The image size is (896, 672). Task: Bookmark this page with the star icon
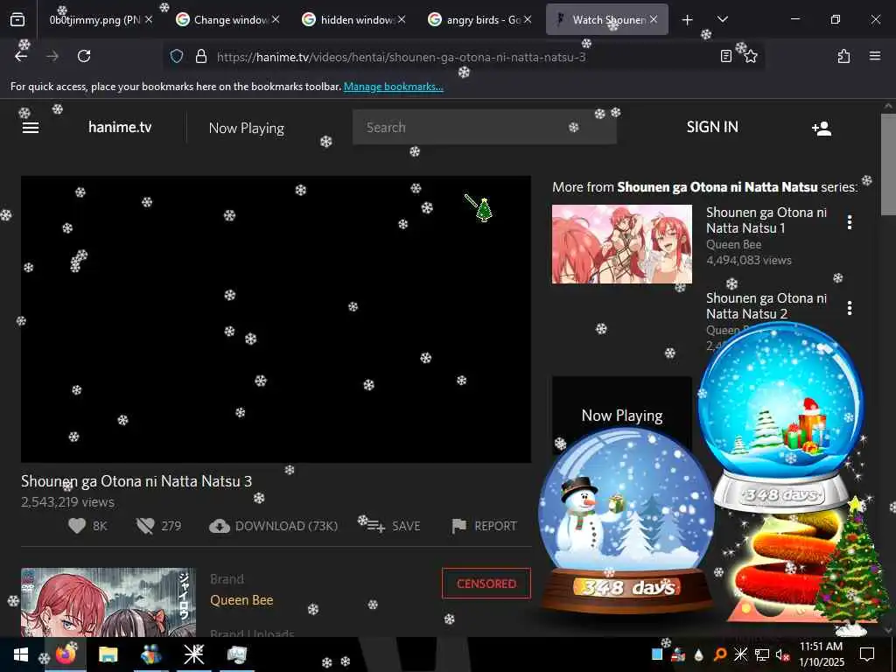tap(751, 56)
